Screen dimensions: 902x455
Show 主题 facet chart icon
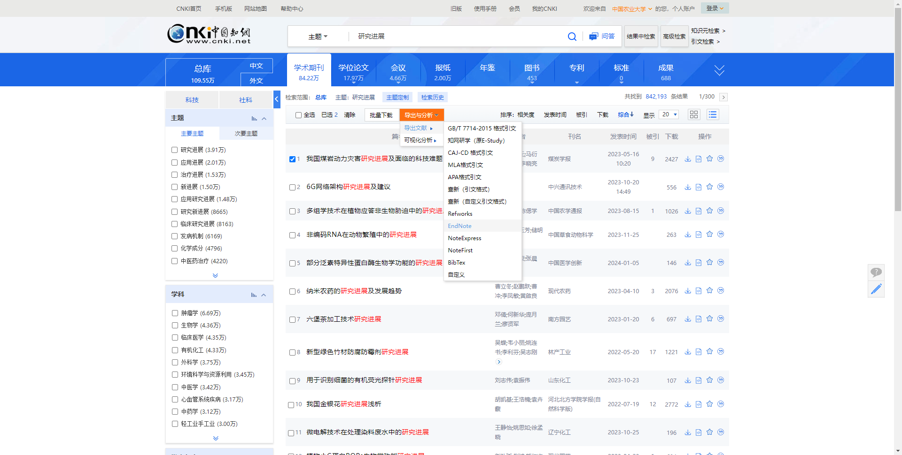pos(254,119)
